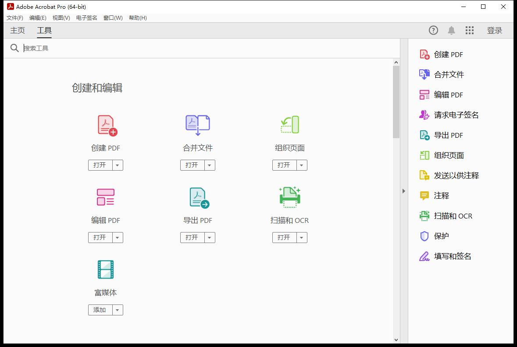Expand dropdown arrow next to 扫描和 OCR 打开
Viewport: 517px width, 347px height.
click(x=301, y=237)
